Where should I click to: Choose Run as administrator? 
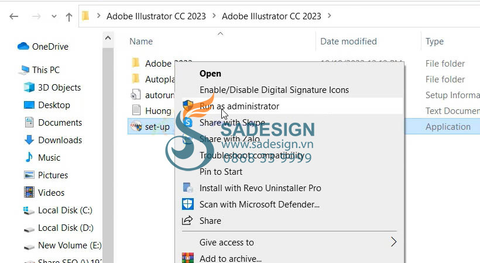tap(239, 106)
